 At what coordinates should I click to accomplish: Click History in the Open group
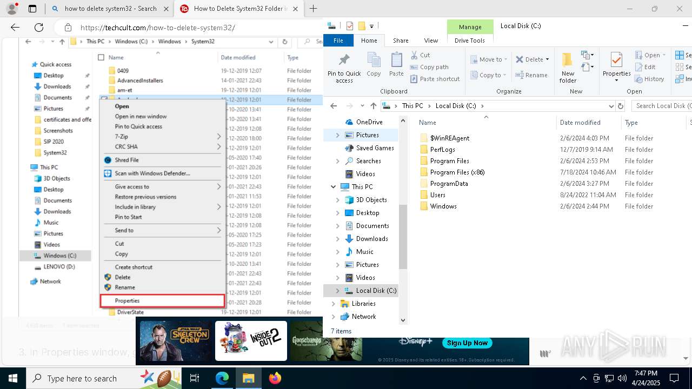pyautogui.click(x=649, y=79)
